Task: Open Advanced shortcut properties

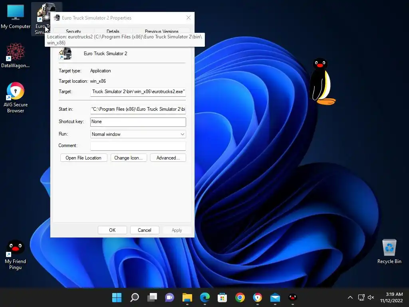Action: (168, 157)
